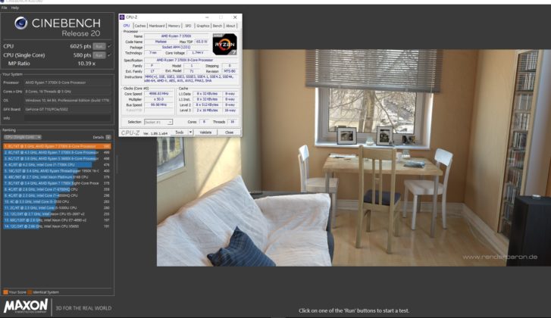Screen dimensions: 551x318
Task: Click the Info input field in Your System
Action: point(67,118)
